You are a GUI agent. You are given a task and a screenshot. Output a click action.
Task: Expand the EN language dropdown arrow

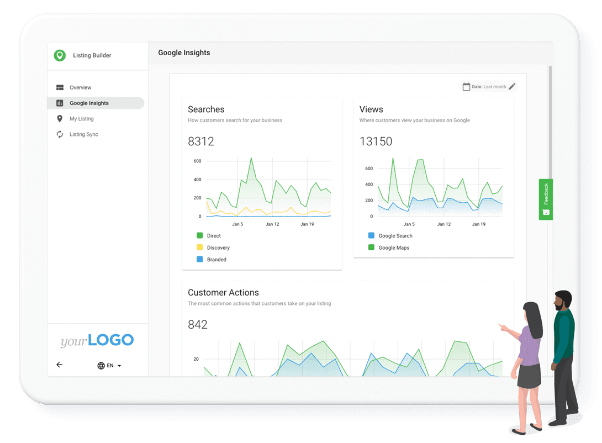pos(119,366)
